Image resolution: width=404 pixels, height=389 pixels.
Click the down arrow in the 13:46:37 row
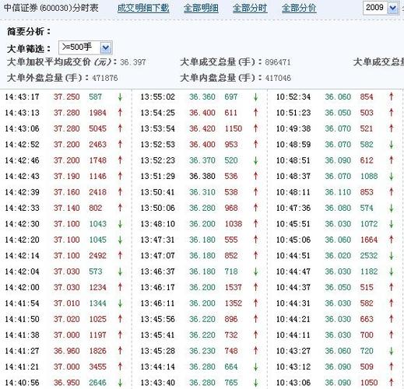[255, 272]
